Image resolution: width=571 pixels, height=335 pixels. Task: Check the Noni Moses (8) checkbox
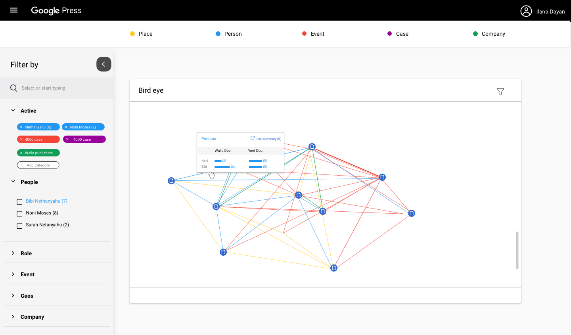(x=19, y=214)
